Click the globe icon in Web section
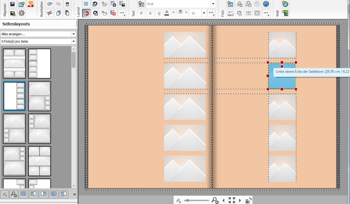Image resolution: width=350 pixels, height=204 pixels. (x=285, y=4)
